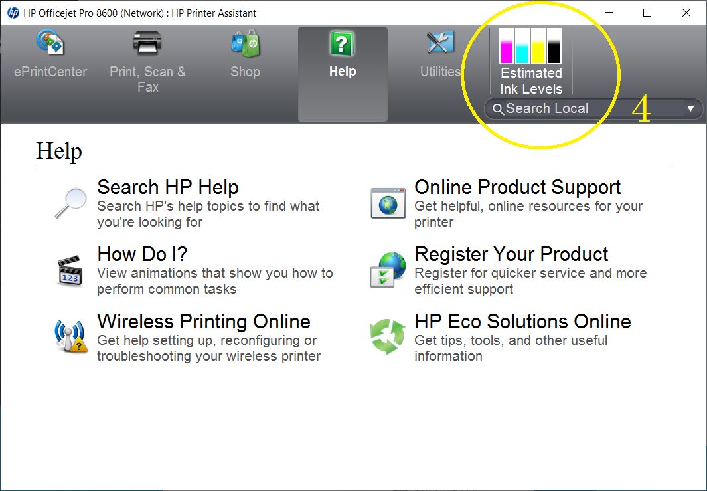The height and width of the screenshot is (491, 707).
Task: Click the magenta ink level bar
Action: pos(507,46)
